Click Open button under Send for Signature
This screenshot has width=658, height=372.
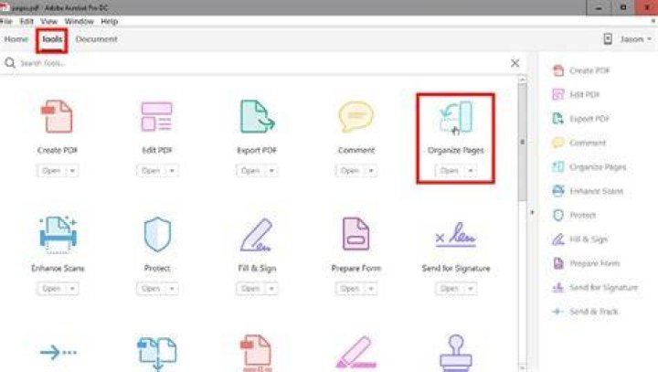[x=450, y=289]
